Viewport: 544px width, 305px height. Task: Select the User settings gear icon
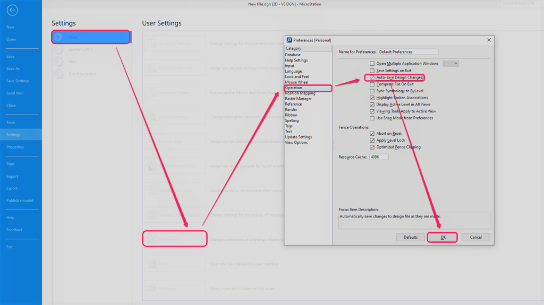coord(58,37)
